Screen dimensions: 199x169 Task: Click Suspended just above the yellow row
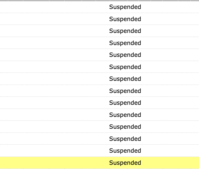[125, 151]
